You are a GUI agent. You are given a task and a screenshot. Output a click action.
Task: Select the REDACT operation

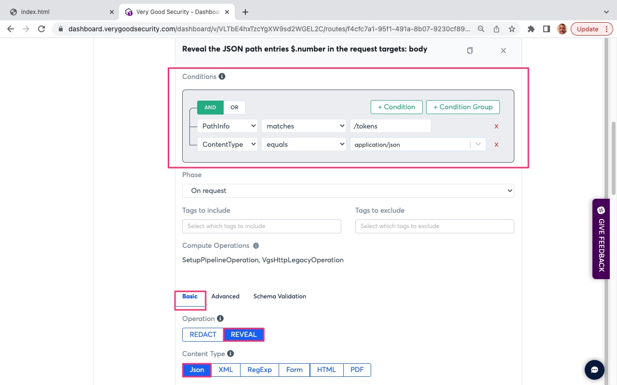(203, 334)
